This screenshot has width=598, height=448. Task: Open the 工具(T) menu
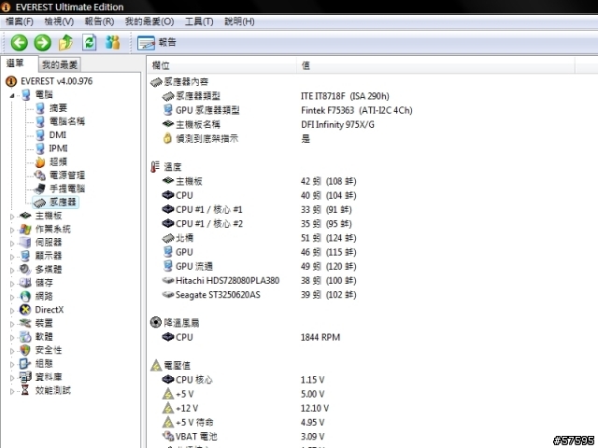[199, 21]
